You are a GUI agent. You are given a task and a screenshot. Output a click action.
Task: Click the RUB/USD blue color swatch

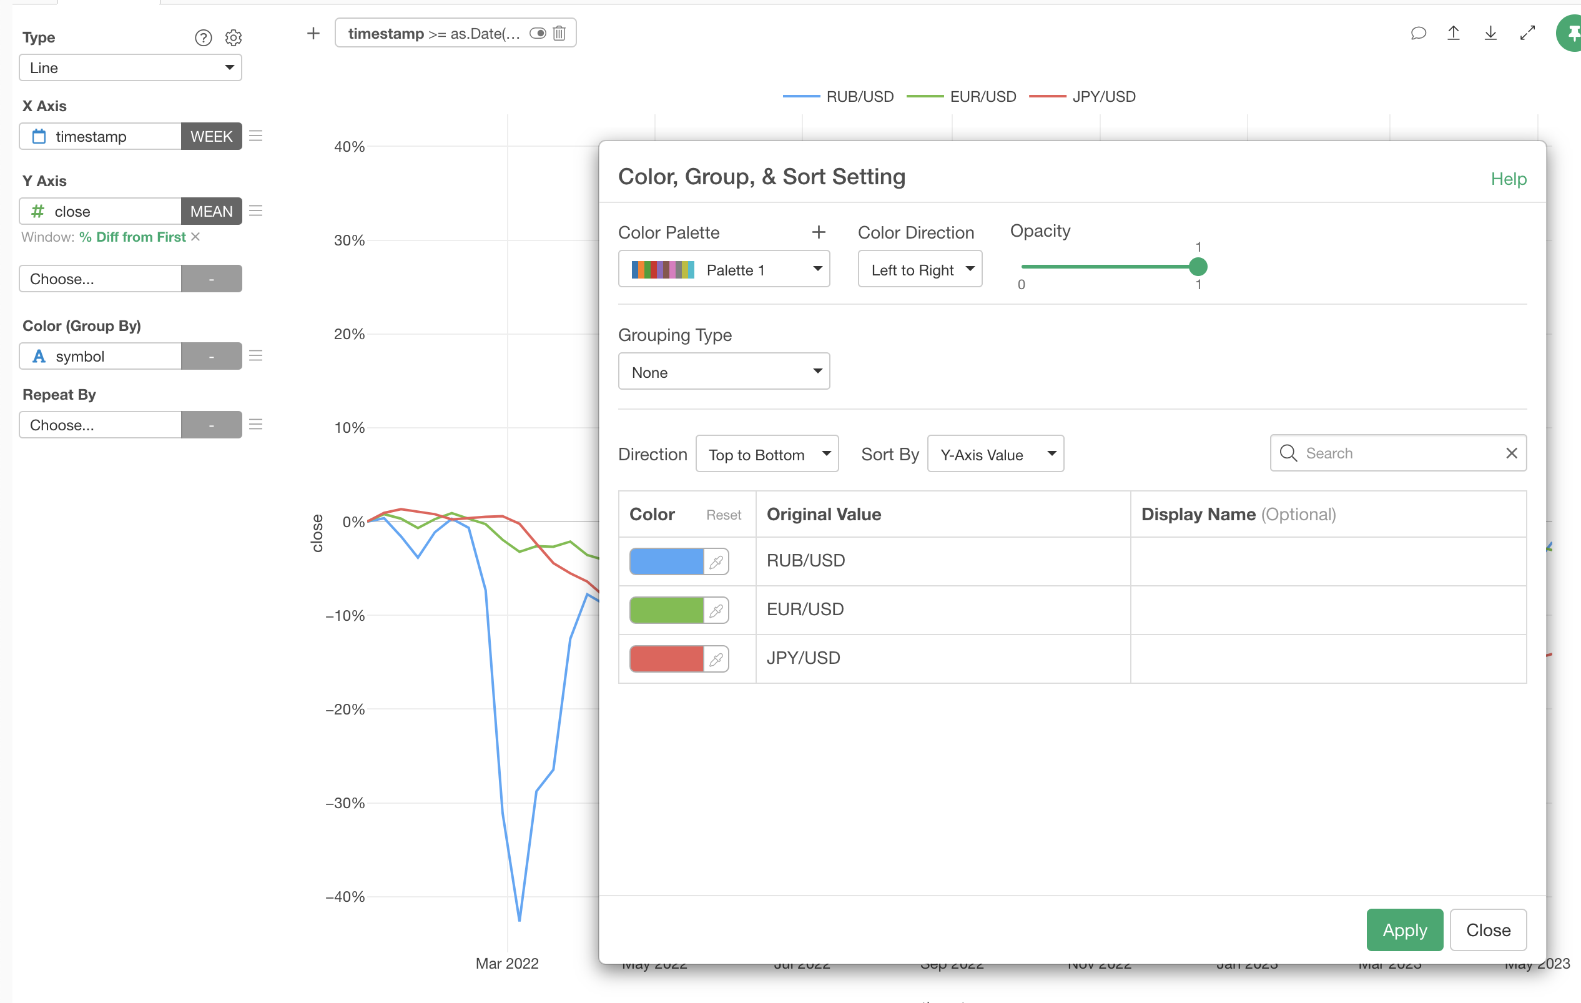pyautogui.click(x=666, y=561)
